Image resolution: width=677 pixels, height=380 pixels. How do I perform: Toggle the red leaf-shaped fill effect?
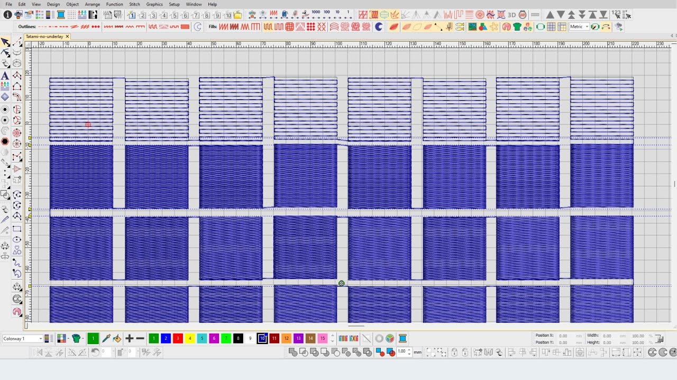point(395,26)
